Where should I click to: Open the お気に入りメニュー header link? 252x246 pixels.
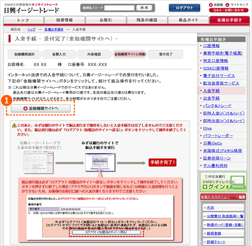coord(216,197)
